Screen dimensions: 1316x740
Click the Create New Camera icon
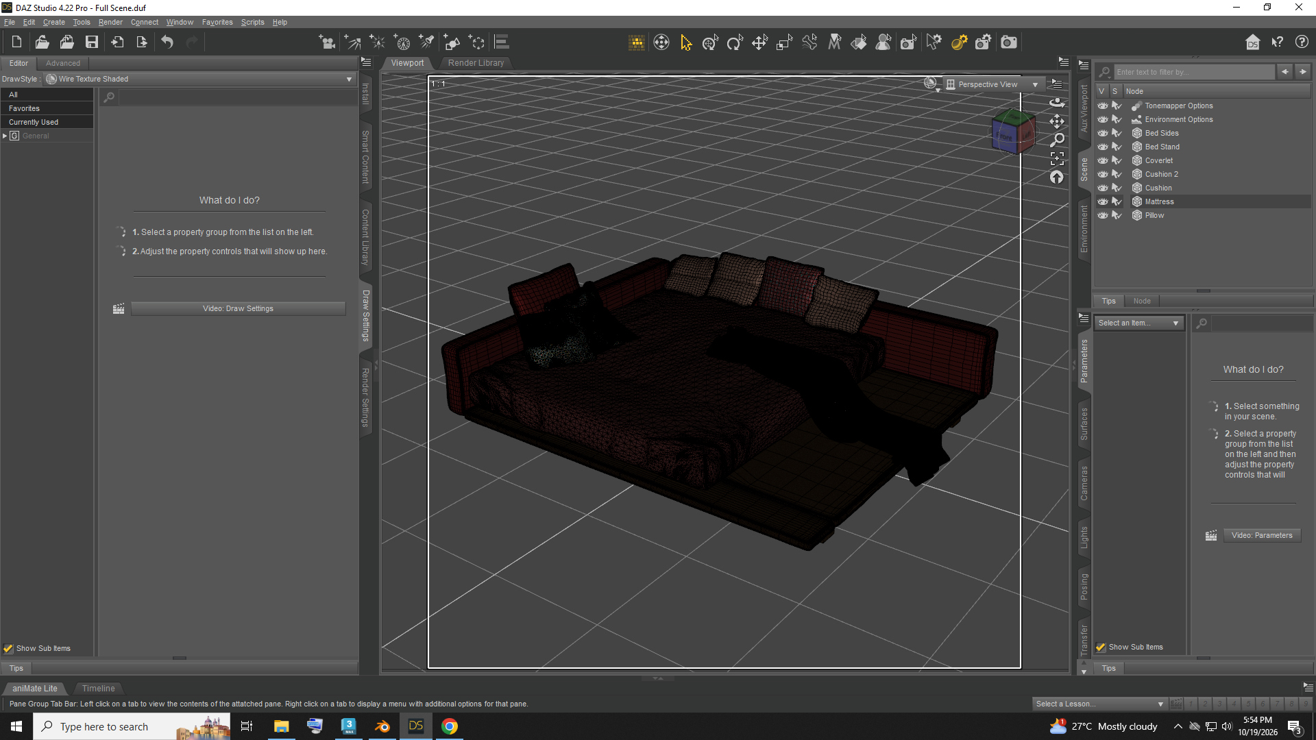(x=327, y=42)
